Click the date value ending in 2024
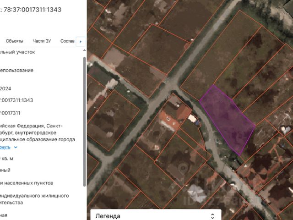 pyautogui.click(x=5, y=88)
